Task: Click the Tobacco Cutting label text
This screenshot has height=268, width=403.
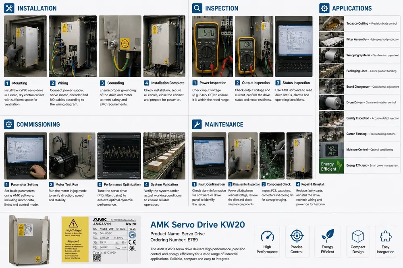Action: [357, 23]
